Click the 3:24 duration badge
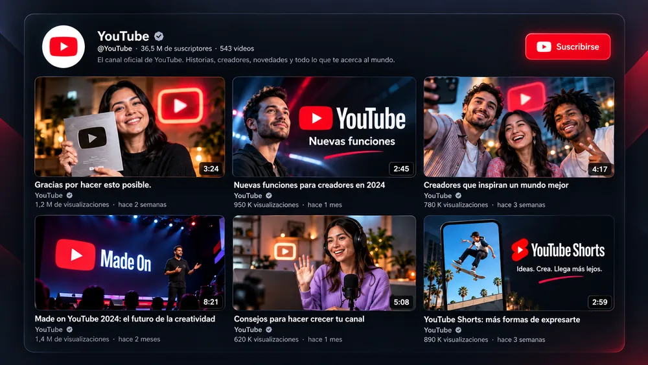This screenshot has height=365, width=648. click(211, 169)
